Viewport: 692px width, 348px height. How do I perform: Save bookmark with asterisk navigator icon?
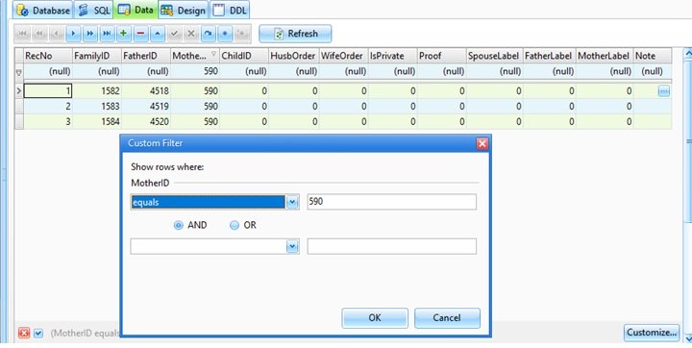(x=225, y=34)
